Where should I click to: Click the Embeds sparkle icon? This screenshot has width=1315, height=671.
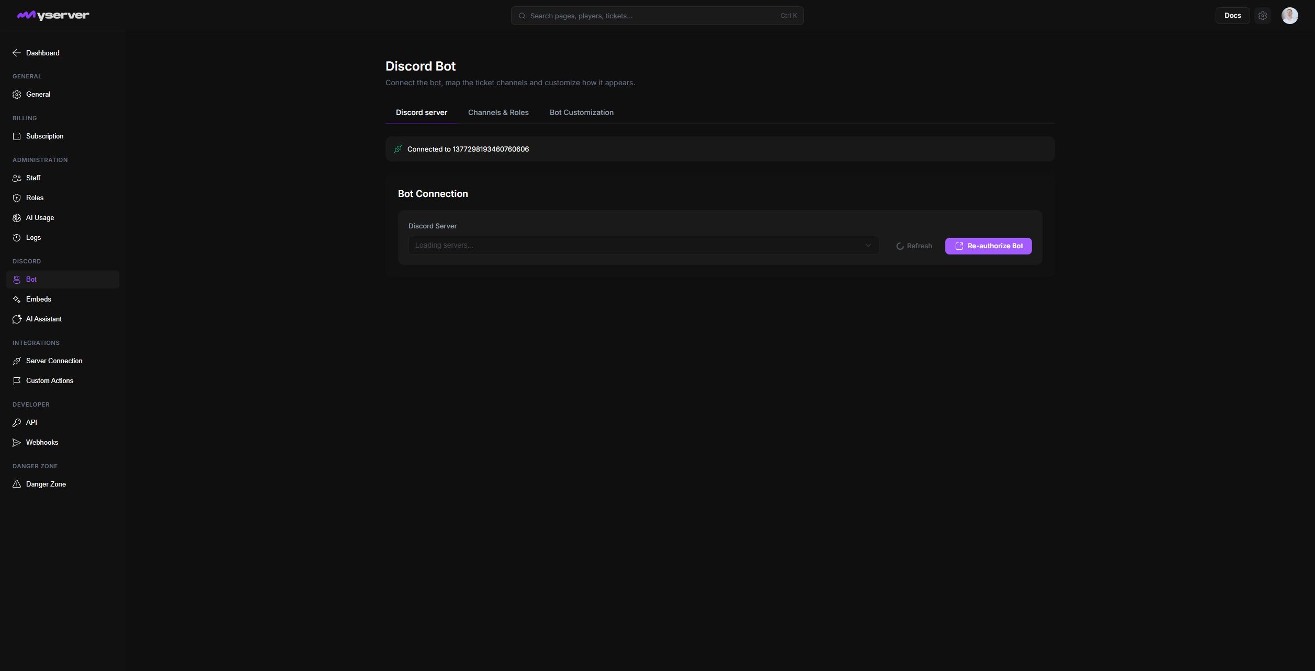pos(17,299)
